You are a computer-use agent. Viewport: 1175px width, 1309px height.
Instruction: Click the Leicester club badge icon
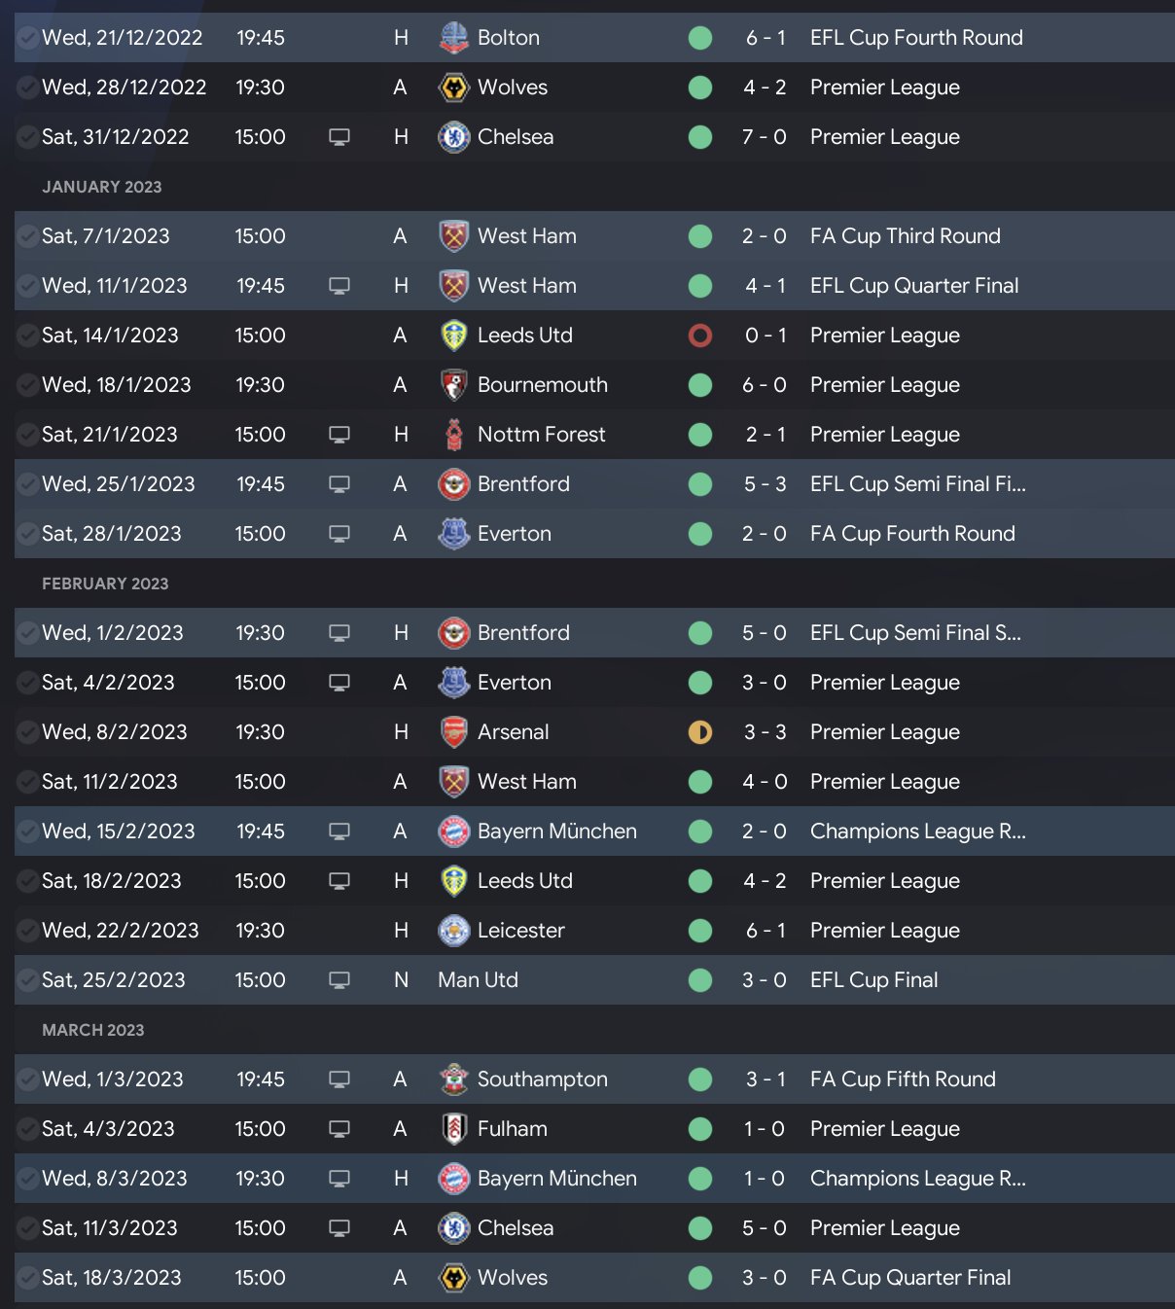(453, 931)
